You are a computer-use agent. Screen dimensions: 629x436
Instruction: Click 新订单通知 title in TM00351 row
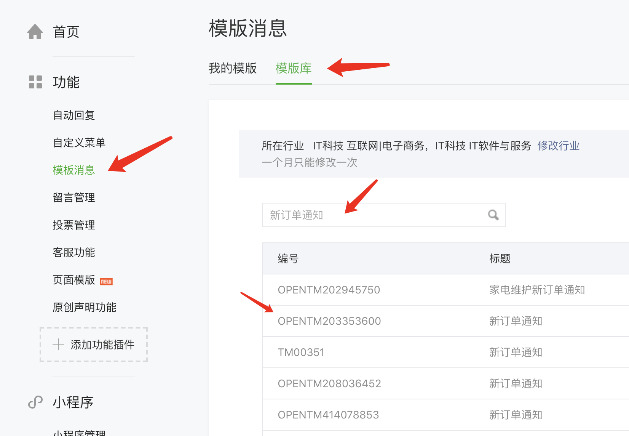[516, 352]
